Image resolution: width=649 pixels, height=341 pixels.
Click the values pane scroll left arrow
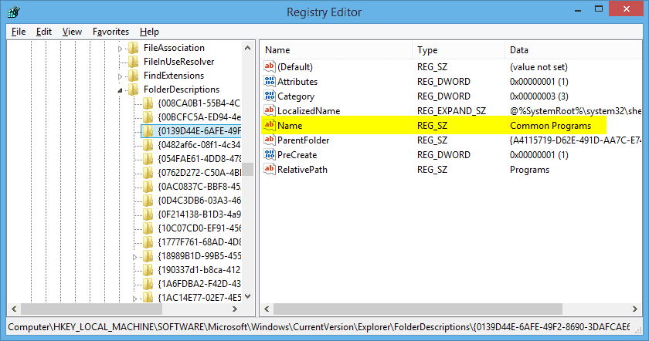267,309
